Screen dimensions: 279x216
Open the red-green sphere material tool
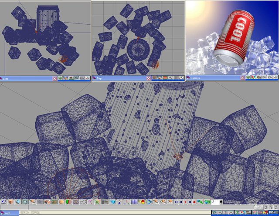point(68,202)
